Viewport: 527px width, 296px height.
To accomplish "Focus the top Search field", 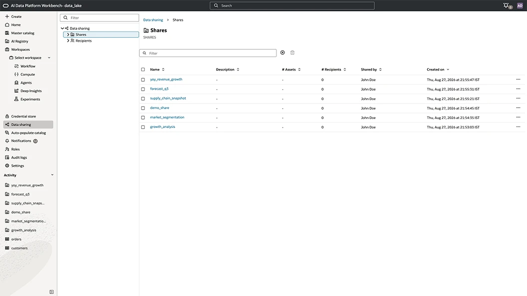I will (292, 5).
